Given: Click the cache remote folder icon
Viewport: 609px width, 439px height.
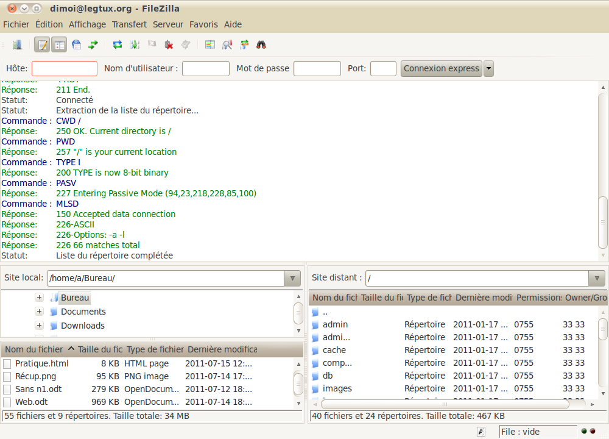Looking at the screenshot, I should (x=315, y=351).
